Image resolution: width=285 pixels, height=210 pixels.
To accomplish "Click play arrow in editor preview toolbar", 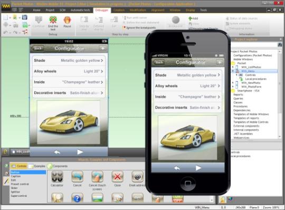I will (x=80, y=152).
